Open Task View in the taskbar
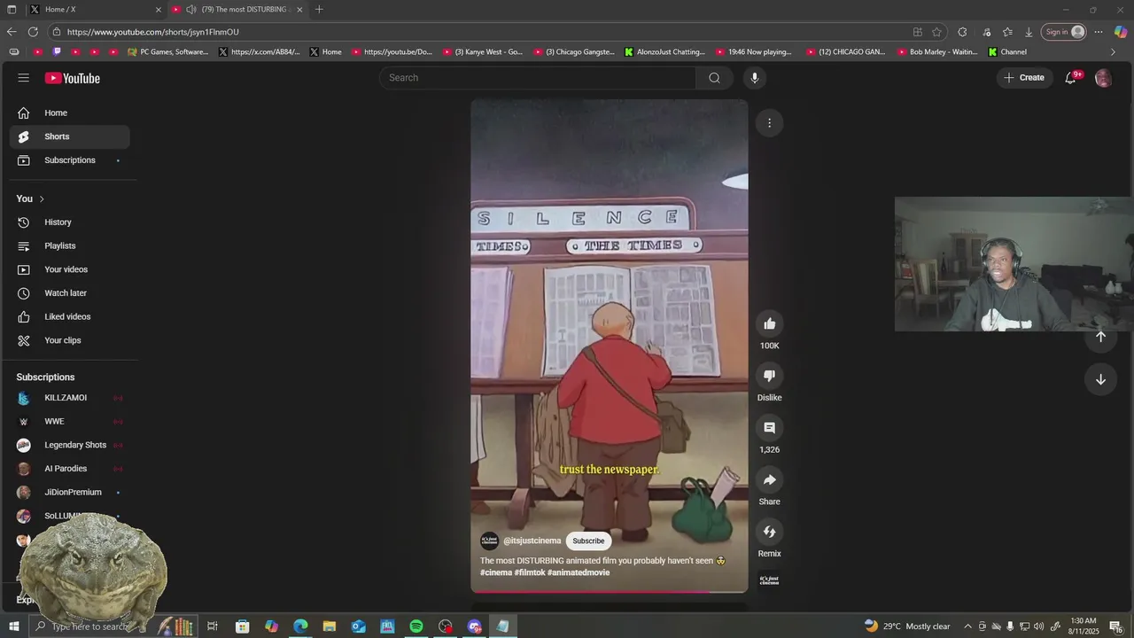1134x638 pixels. coord(213,626)
